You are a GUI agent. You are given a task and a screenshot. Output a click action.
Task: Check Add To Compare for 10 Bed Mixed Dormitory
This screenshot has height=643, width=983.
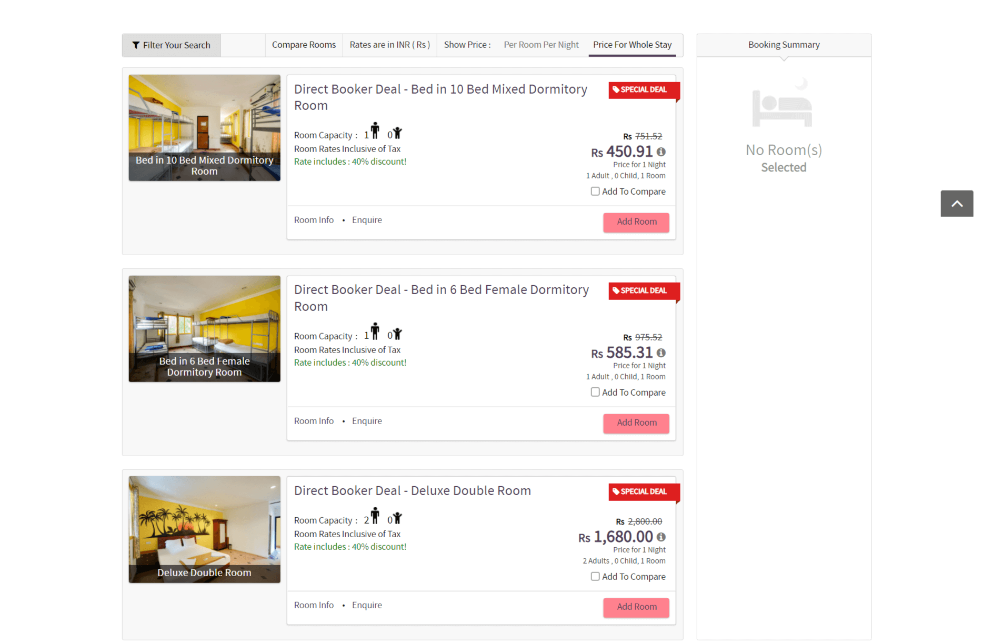595,192
